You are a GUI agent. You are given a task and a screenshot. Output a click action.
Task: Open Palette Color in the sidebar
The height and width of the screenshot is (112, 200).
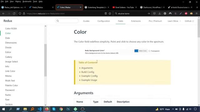click(12, 85)
